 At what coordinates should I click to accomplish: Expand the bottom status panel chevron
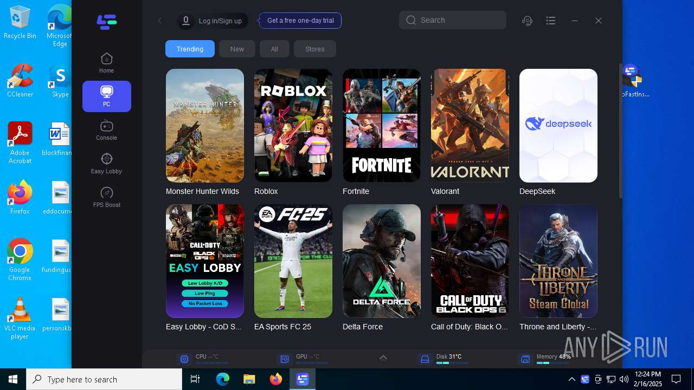383,357
